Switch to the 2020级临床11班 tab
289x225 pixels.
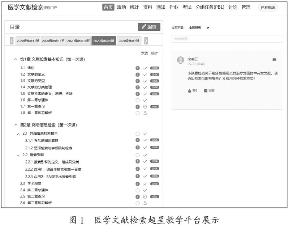click(53, 41)
